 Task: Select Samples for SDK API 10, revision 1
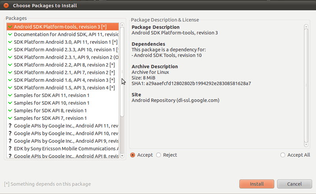click(x=63, y=103)
